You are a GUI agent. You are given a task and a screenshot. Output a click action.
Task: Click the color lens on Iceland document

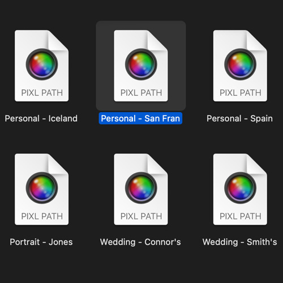pyautogui.click(x=42, y=64)
